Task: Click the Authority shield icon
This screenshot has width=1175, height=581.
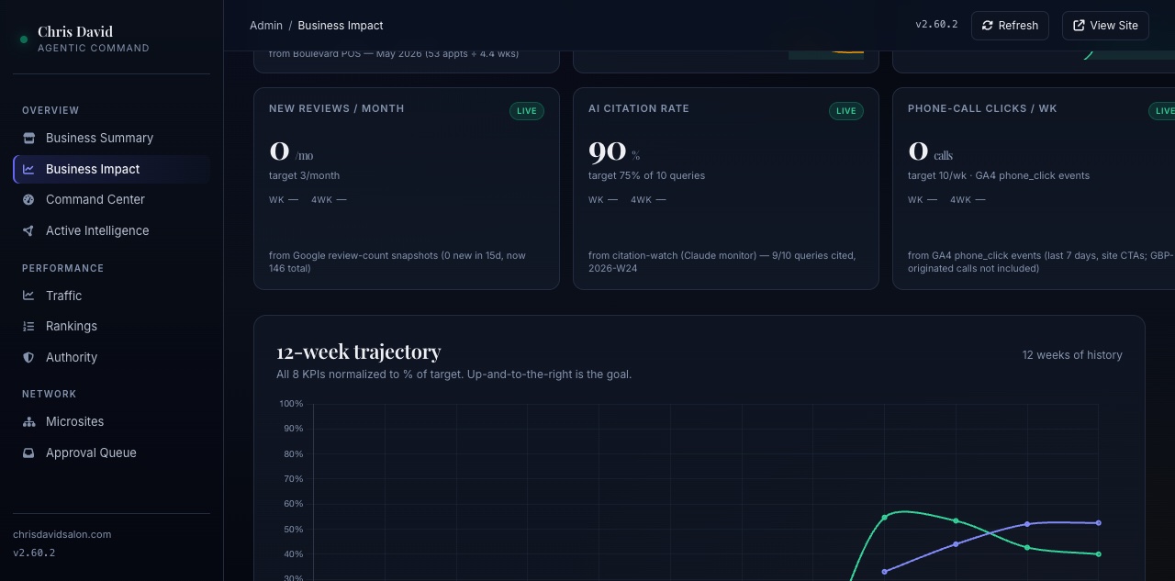Action: 28,357
